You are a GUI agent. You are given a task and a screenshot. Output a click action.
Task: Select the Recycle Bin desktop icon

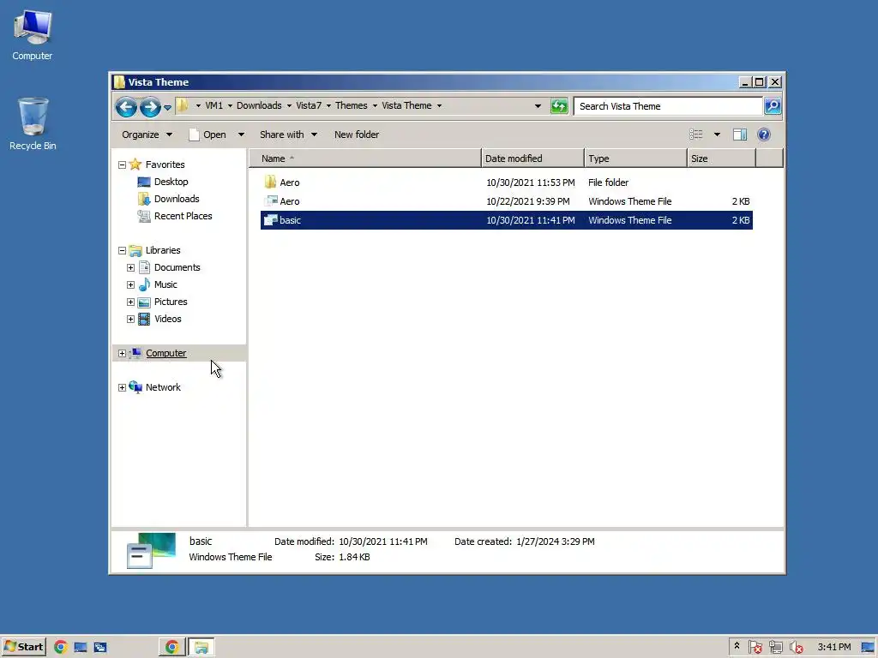(33, 124)
